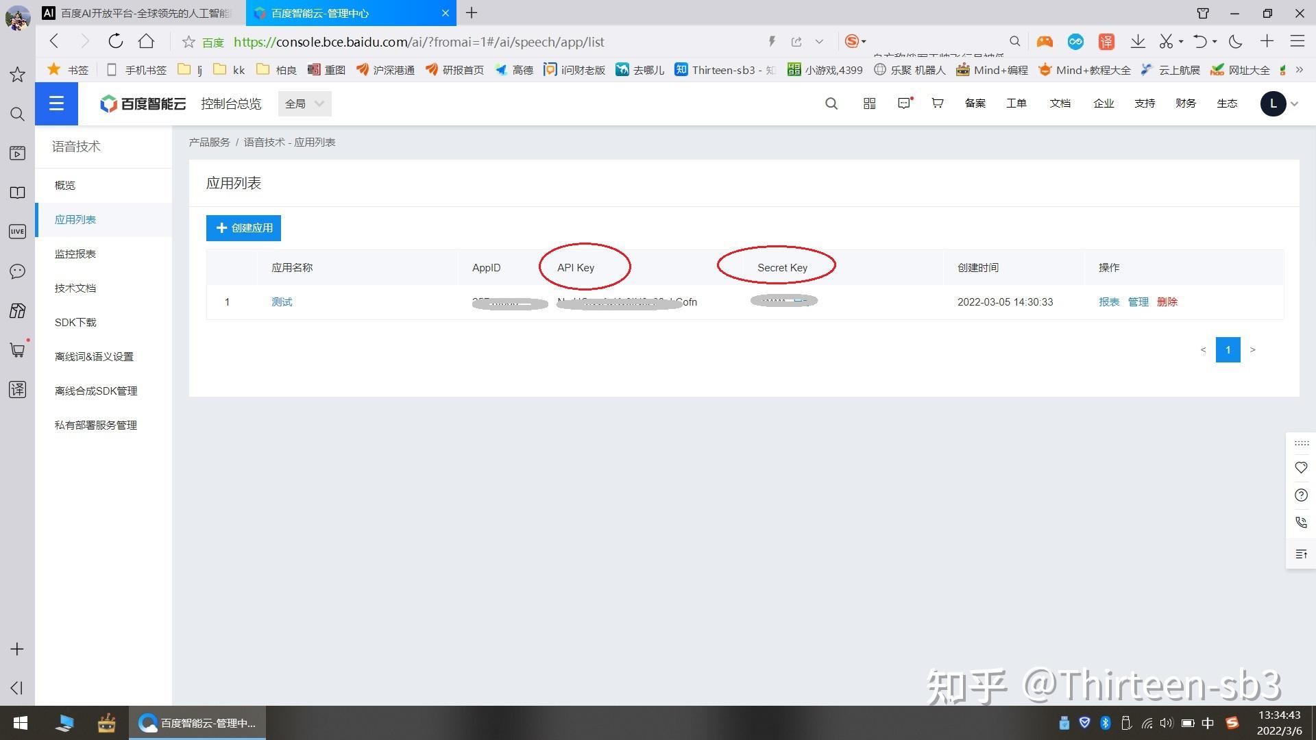This screenshot has height=740, width=1316.
Task: Toggle browser night mode moon icon
Action: tap(1235, 42)
